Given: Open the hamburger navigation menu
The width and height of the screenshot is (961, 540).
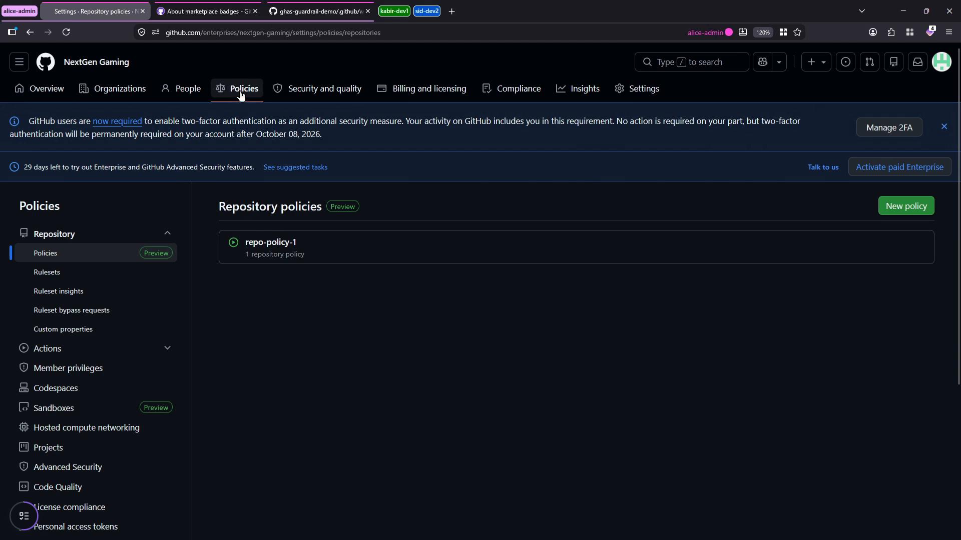Looking at the screenshot, I should 19,62.
